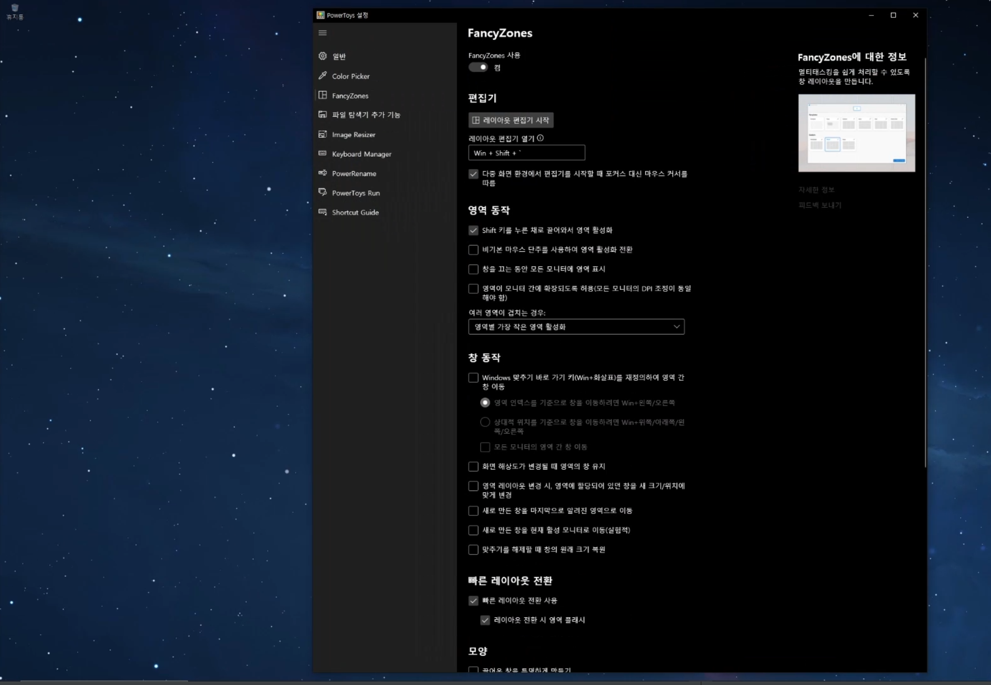The image size is (991, 685).
Task: Open the Image Resizer page
Action: pos(385,134)
